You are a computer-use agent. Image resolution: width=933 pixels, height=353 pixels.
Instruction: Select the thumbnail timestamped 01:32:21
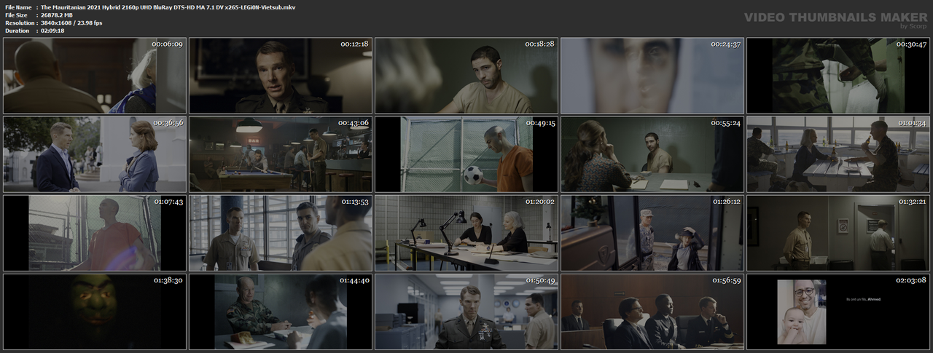[838, 233]
